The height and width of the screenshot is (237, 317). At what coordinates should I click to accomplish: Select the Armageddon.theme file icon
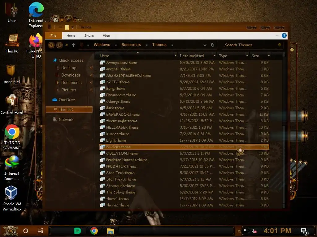click(102, 63)
